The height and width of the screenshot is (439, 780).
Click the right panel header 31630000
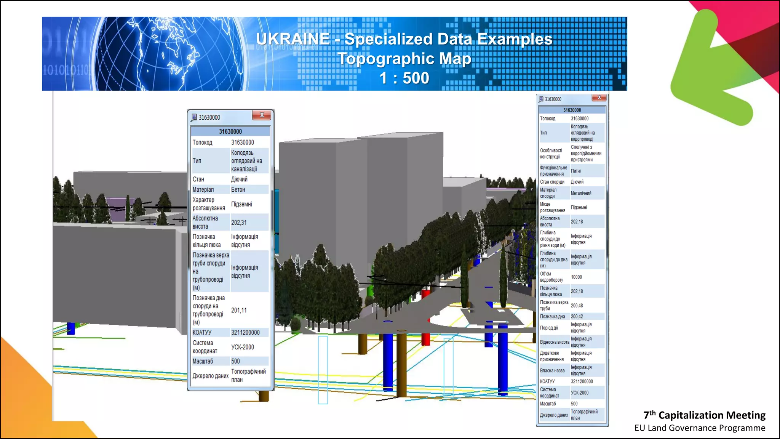[x=572, y=110]
